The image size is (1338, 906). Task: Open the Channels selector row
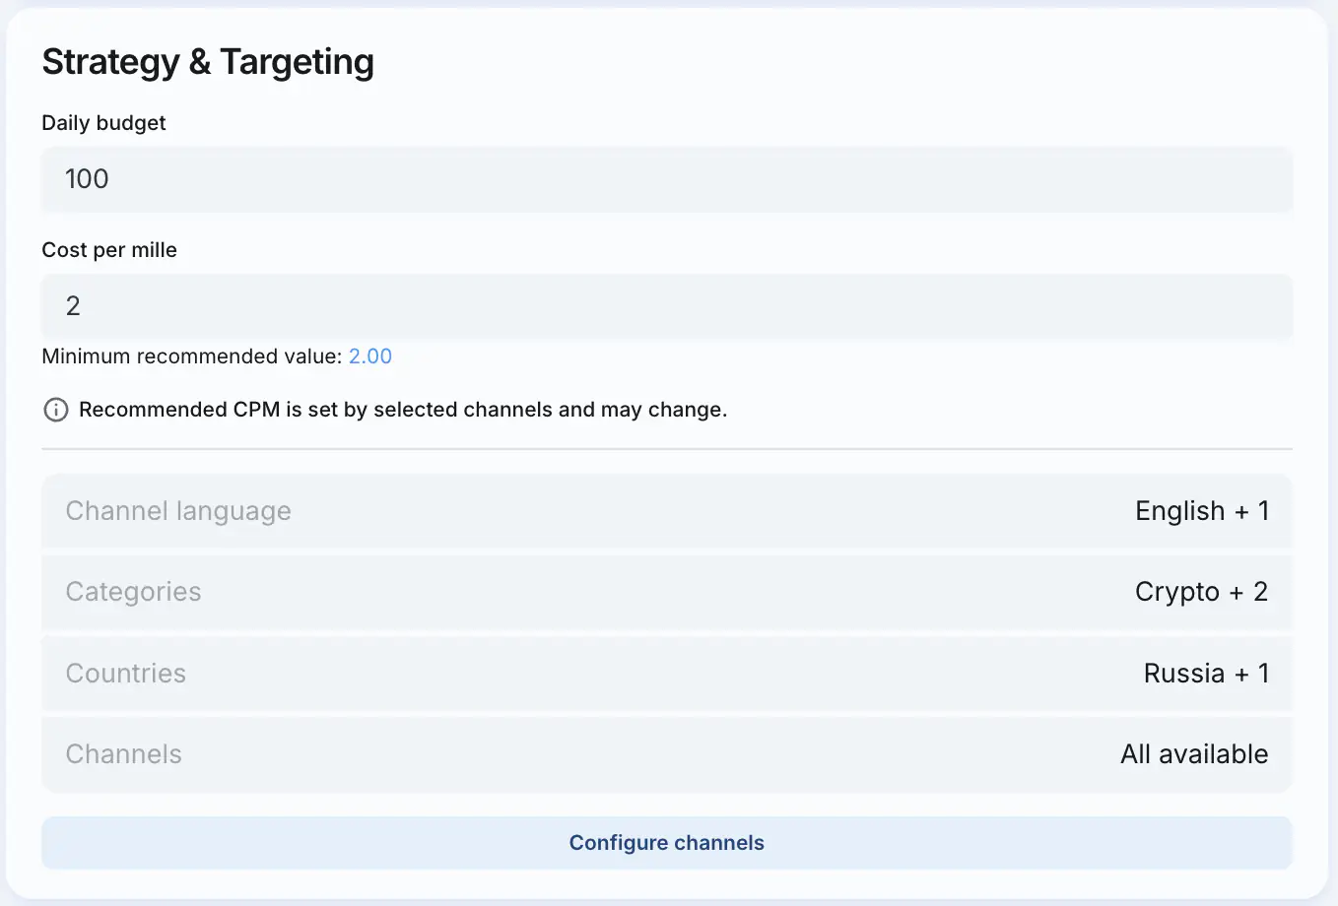click(667, 754)
